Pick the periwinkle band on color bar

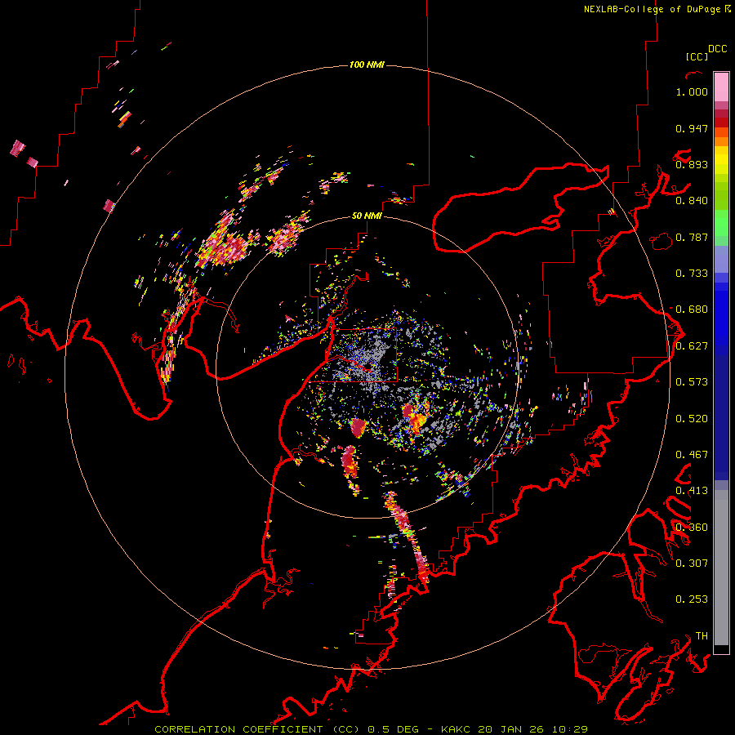721,259
